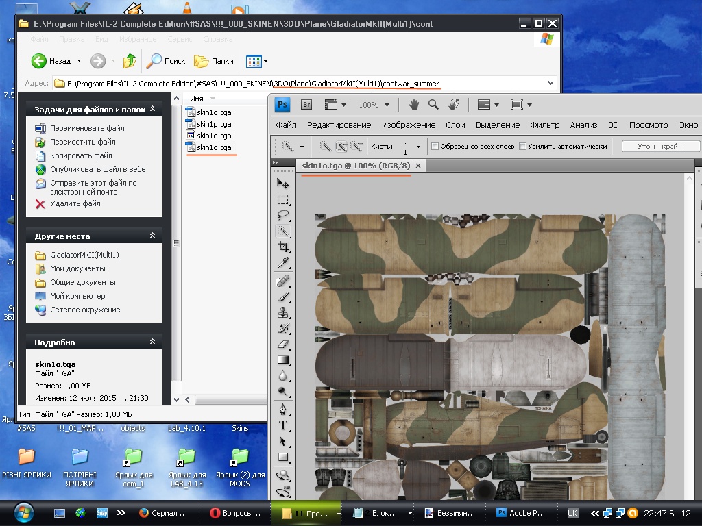Select the Clone Stamp tool
The width and height of the screenshot is (702, 526).
click(282, 312)
